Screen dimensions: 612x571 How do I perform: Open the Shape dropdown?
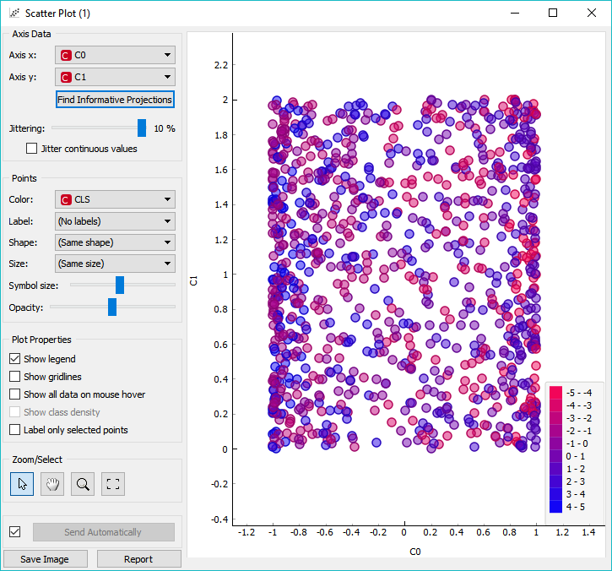(x=115, y=242)
